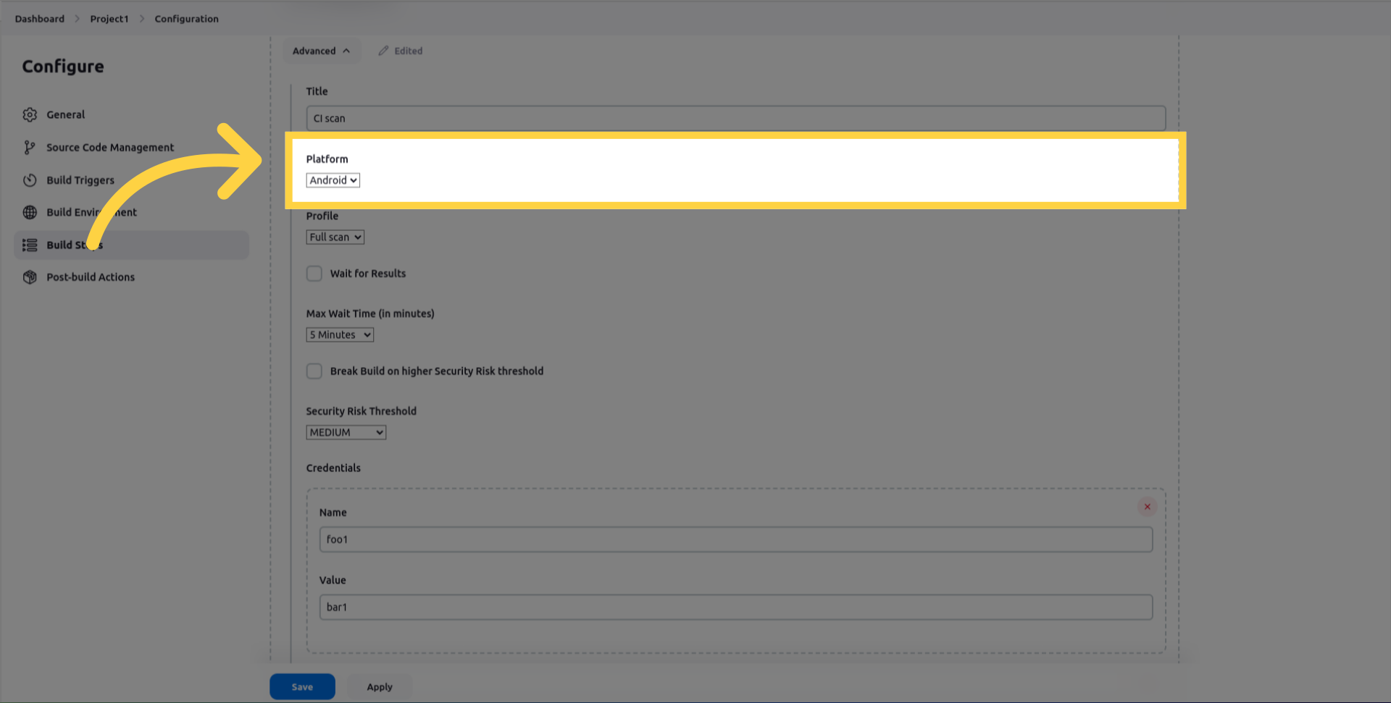Screen dimensions: 1391x703
Task: Click the Post-build Actions box icon
Action: pos(30,277)
